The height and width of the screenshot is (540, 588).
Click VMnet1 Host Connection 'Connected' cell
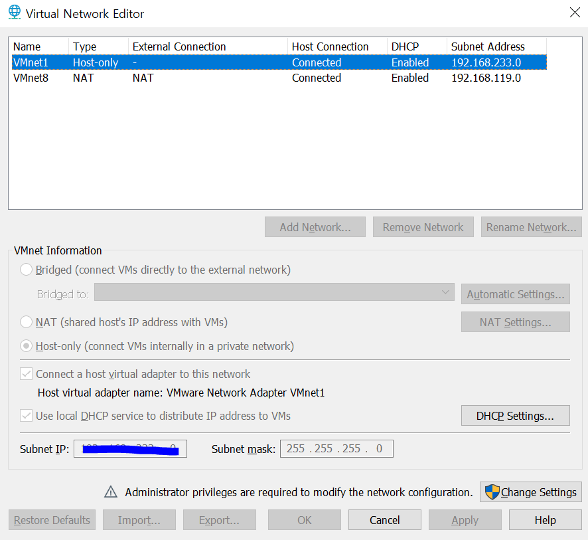[317, 62]
